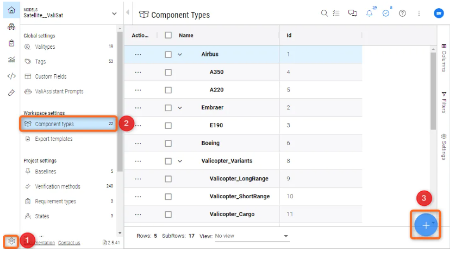The height and width of the screenshot is (253, 455).
Task: Open the View dropdown showing No view
Action: (252, 236)
